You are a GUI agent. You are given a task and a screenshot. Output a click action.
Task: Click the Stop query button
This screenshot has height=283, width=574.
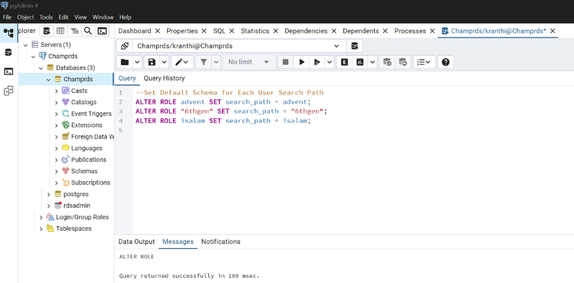click(286, 62)
